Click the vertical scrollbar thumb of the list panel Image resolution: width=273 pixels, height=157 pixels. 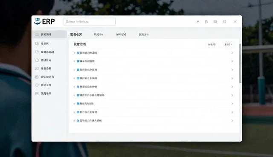point(240,64)
